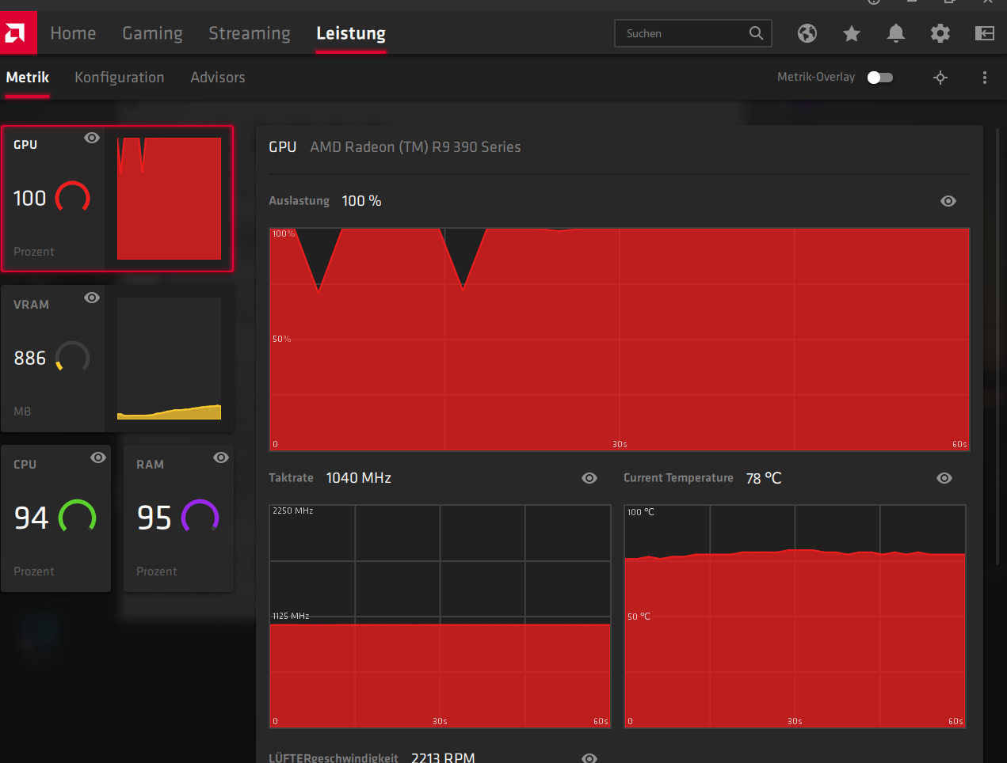Toggle eye icon for LÜFTERgeschwindigkeit

[589, 758]
